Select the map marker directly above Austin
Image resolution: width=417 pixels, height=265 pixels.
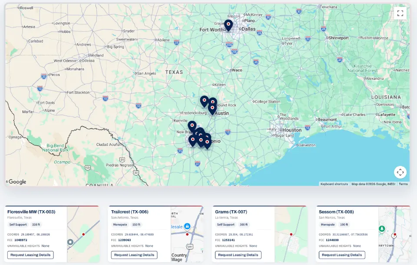[x=212, y=109]
